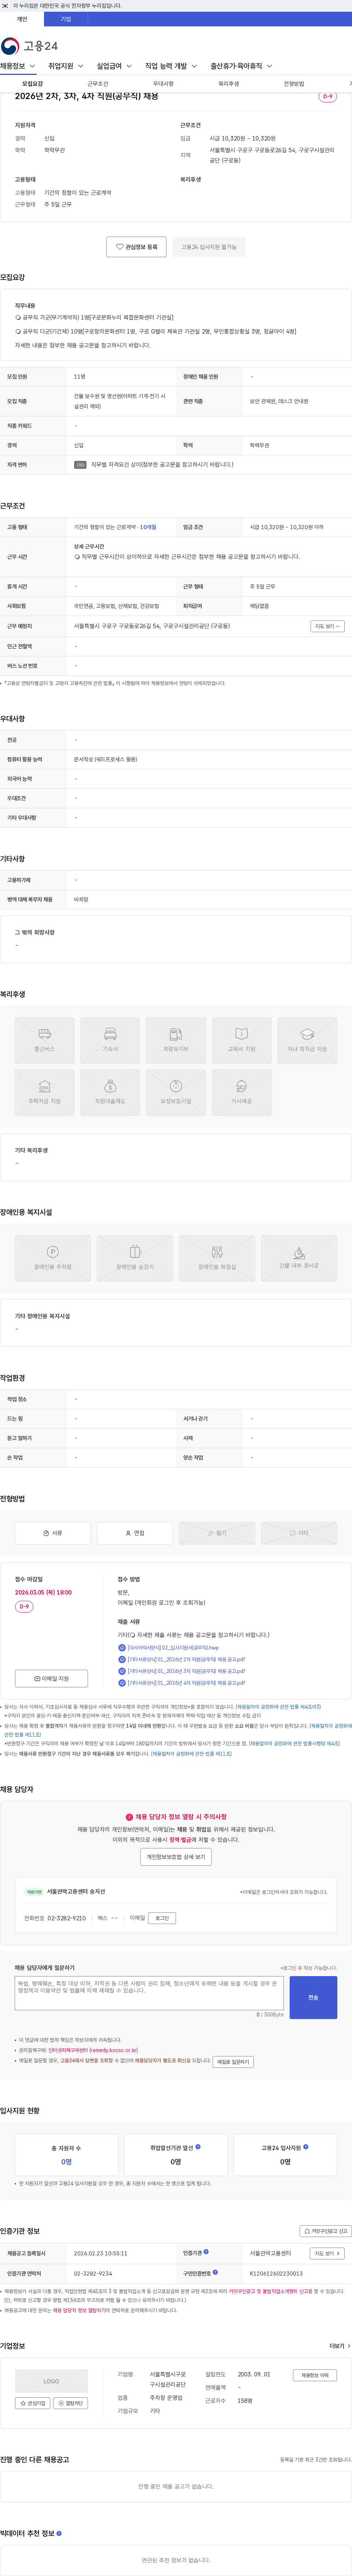Select the 전형방법 section tab
This screenshot has height=2576, width=352.
(294, 84)
